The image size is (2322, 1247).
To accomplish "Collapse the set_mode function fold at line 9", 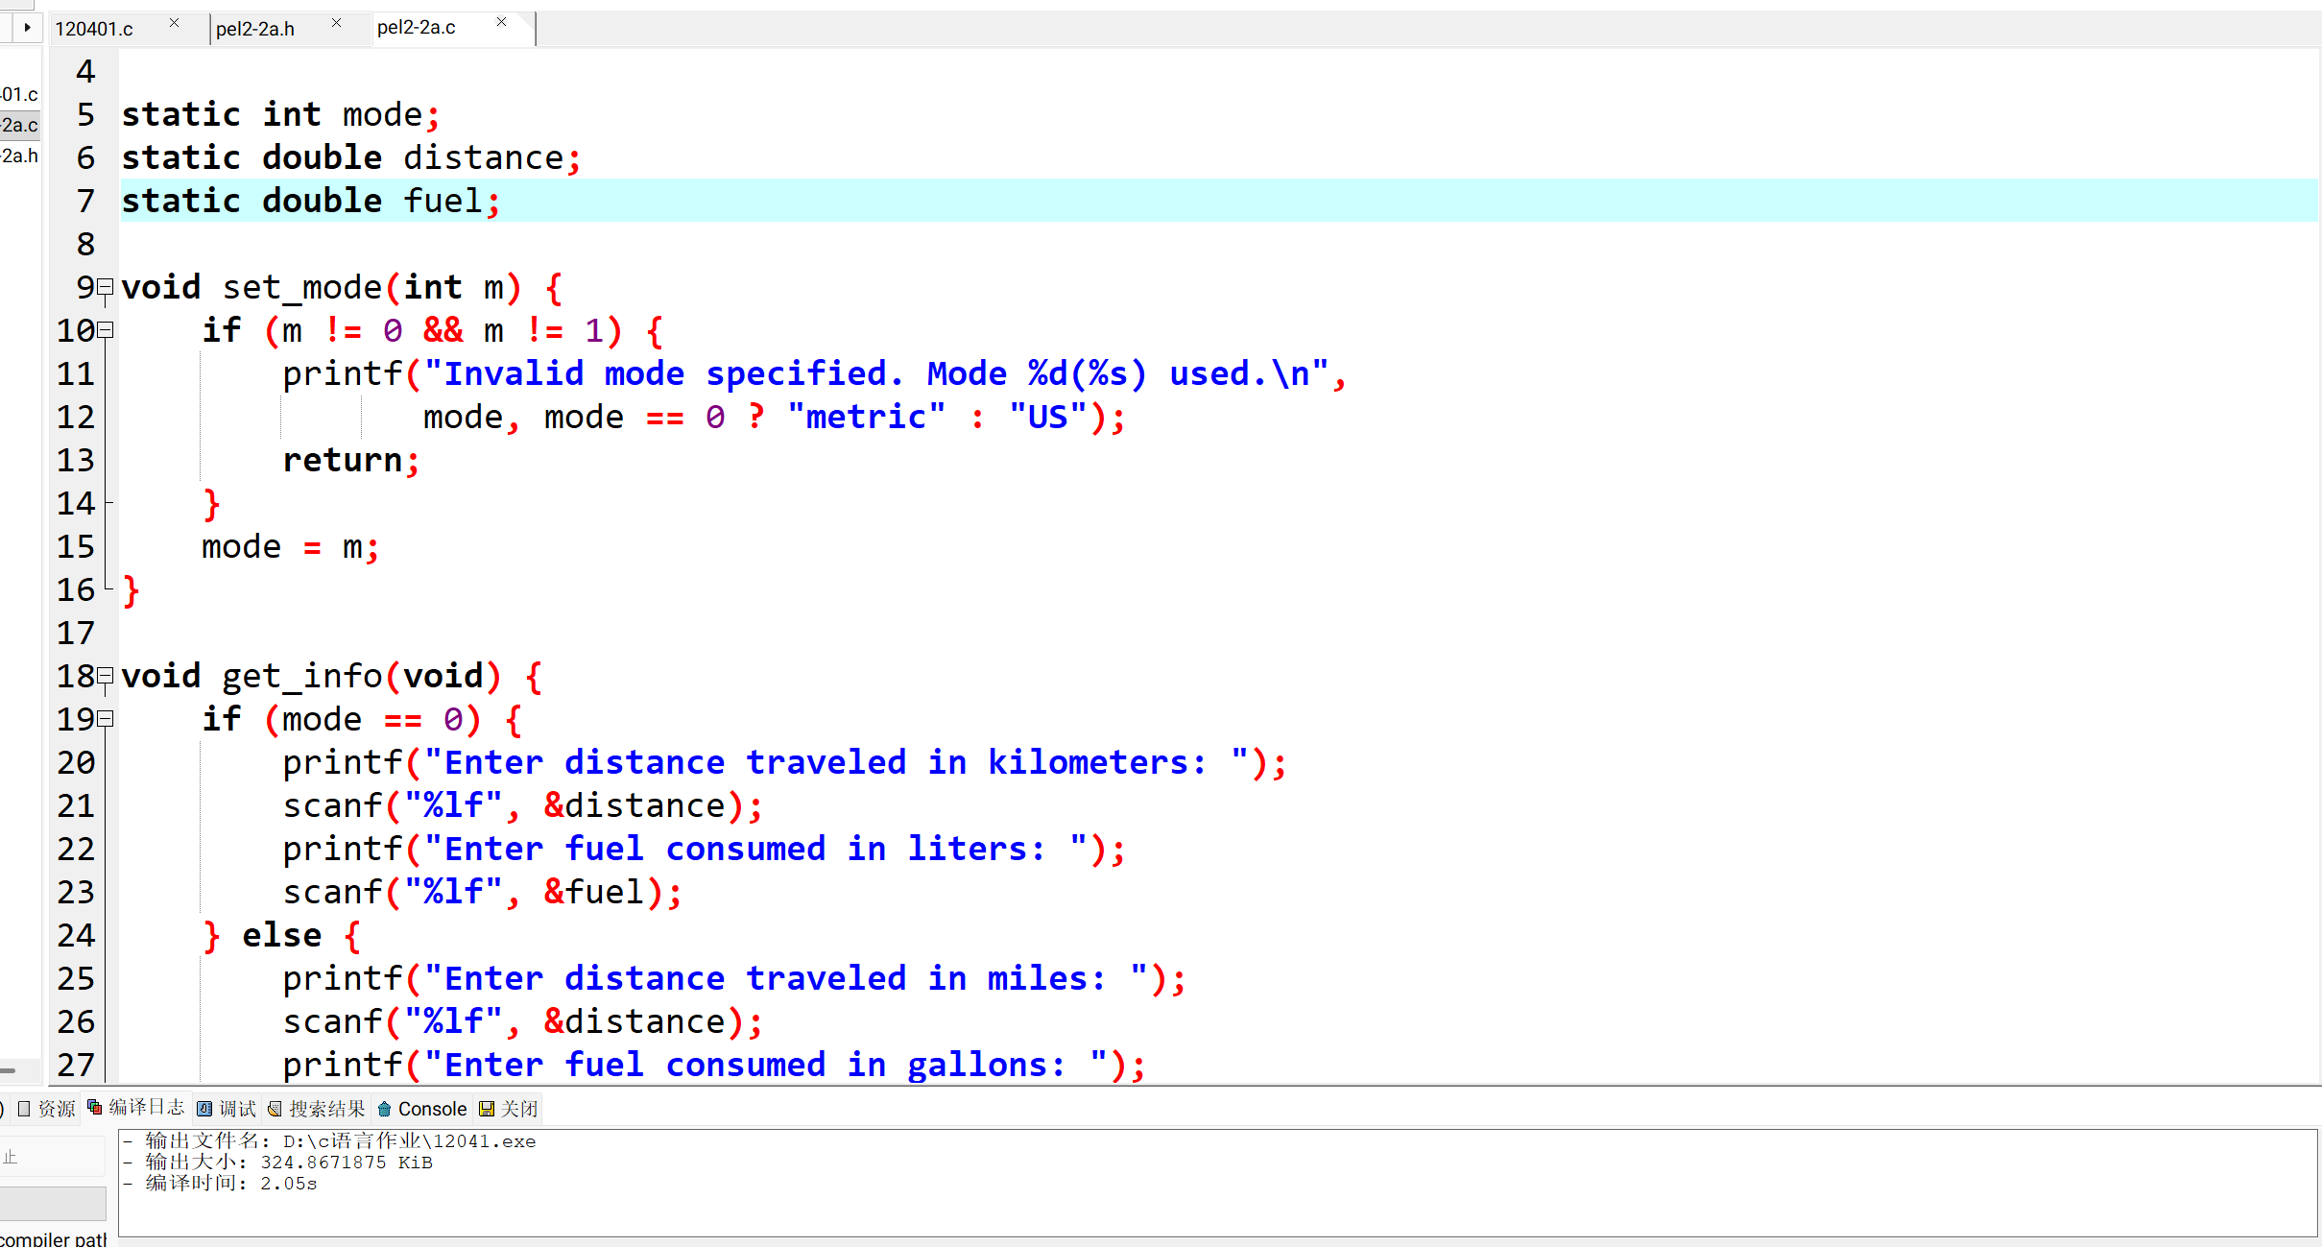I will click(106, 287).
